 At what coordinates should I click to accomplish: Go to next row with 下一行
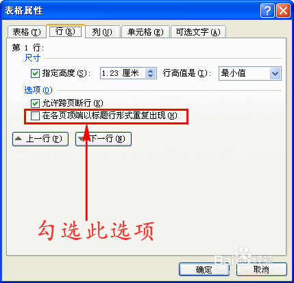pos(103,139)
